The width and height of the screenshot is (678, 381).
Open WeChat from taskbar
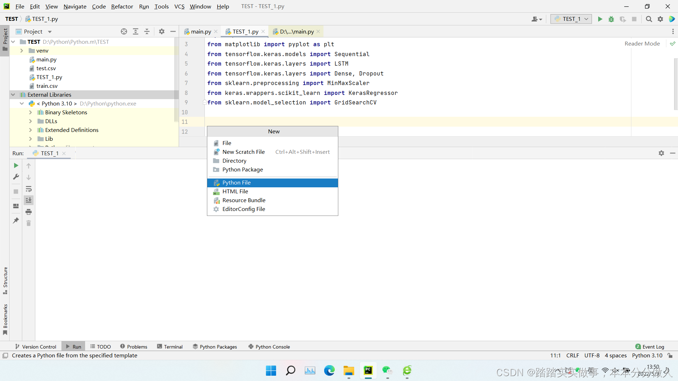pyautogui.click(x=387, y=370)
